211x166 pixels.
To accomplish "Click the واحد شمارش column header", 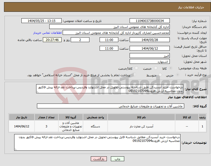I will [95, 117].
